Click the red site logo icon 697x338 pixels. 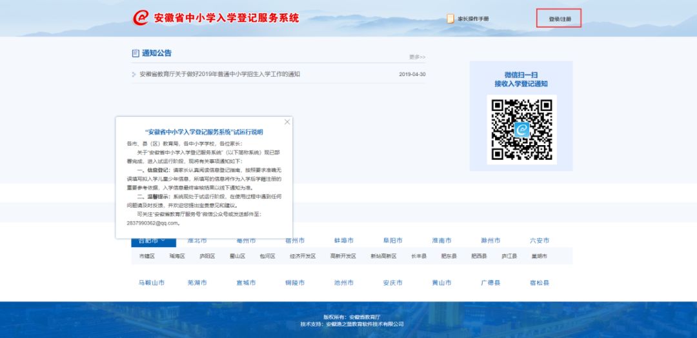[141, 18]
